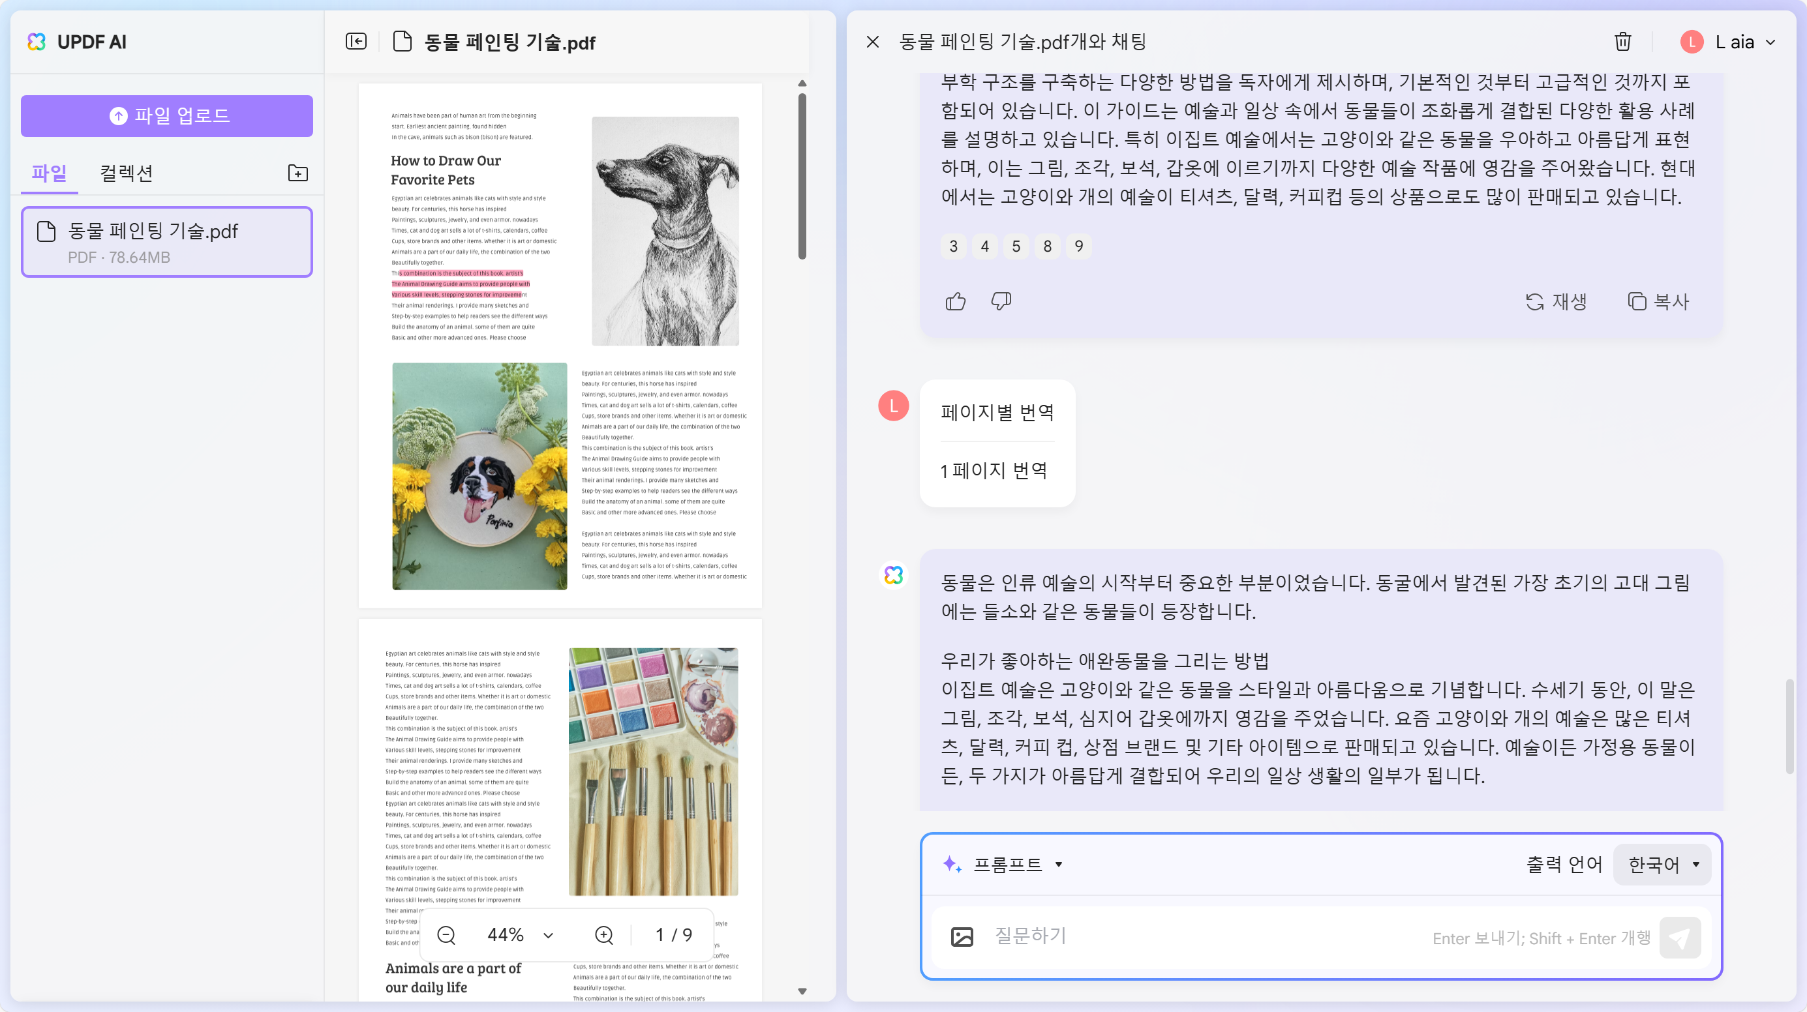Click the How to Draw Our Favorite Pets heading
This screenshot has width=1807, height=1012.
click(446, 170)
